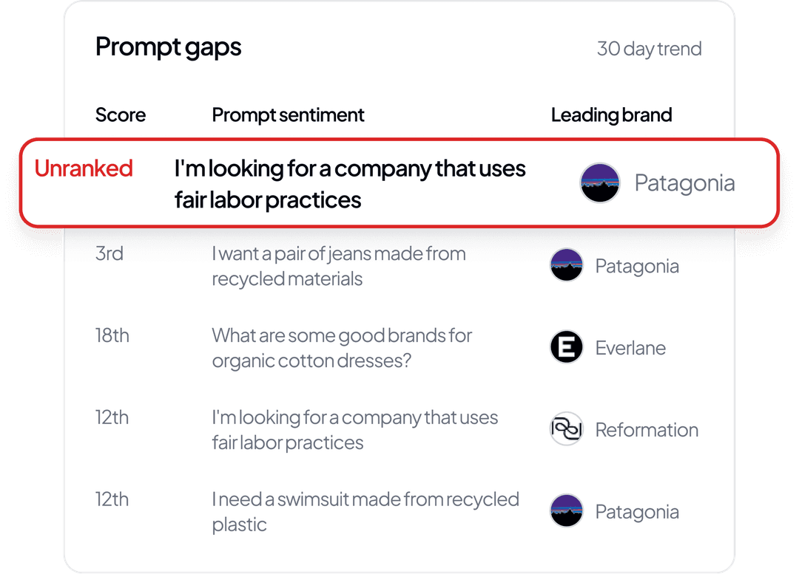Click the Prompt gaps heading

[x=169, y=47]
